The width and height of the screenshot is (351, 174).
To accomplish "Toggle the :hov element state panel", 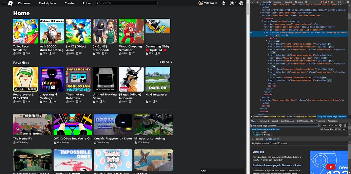I will [x=324, y=125].
